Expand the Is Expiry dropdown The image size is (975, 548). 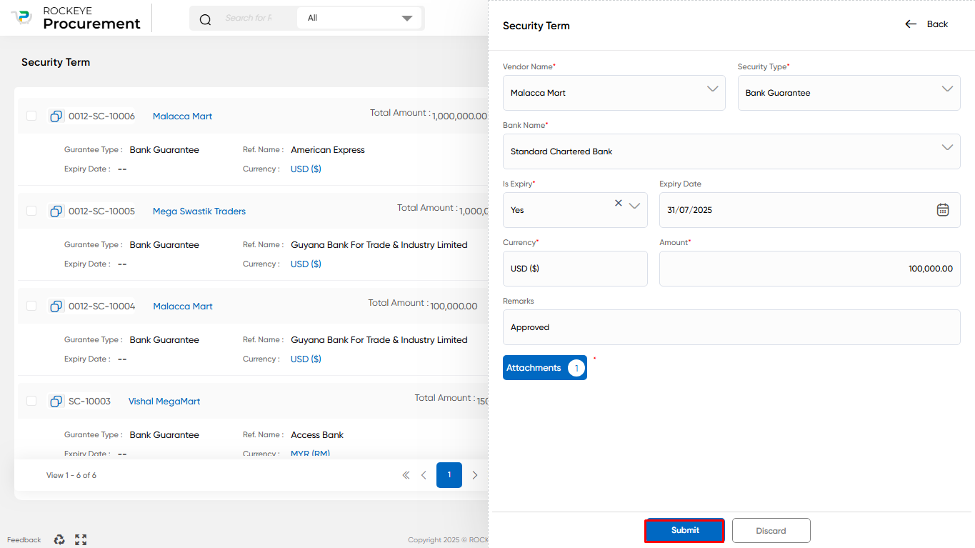tap(635, 206)
